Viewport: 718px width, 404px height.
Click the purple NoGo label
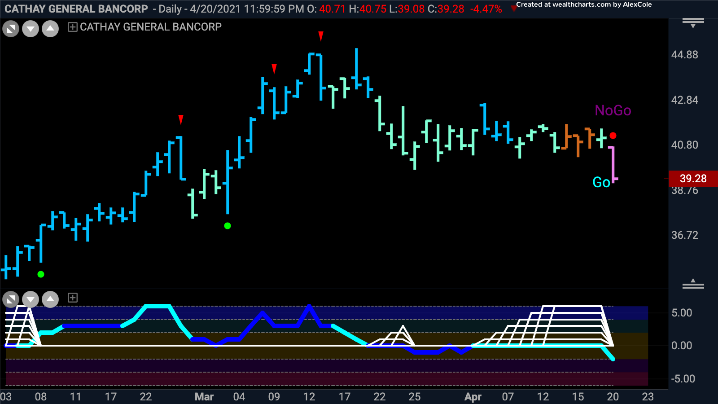[x=613, y=110]
